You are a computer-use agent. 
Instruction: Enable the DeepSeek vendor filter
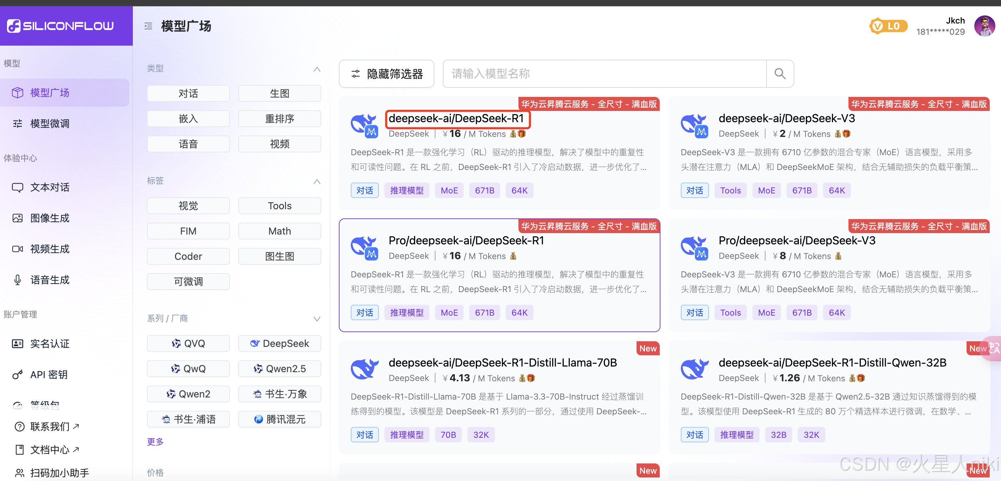click(x=279, y=343)
